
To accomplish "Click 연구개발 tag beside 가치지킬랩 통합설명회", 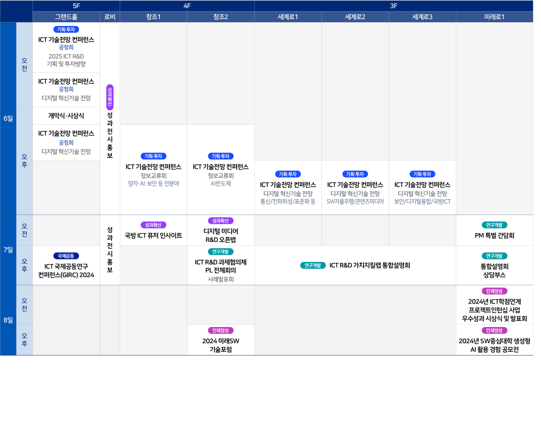I will (313, 265).
